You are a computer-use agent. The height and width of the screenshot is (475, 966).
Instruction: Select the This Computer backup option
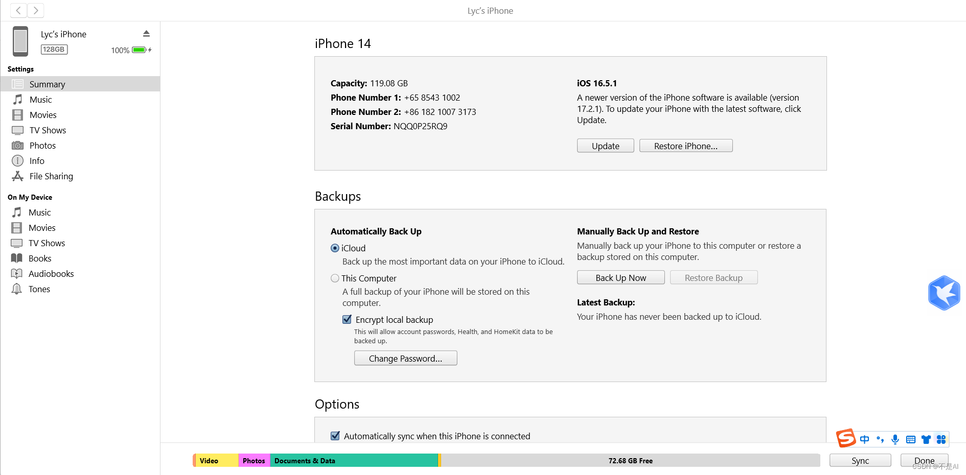coord(335,278)
